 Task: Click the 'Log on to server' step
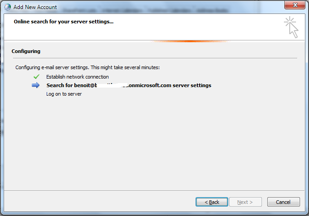pos(64,94)
